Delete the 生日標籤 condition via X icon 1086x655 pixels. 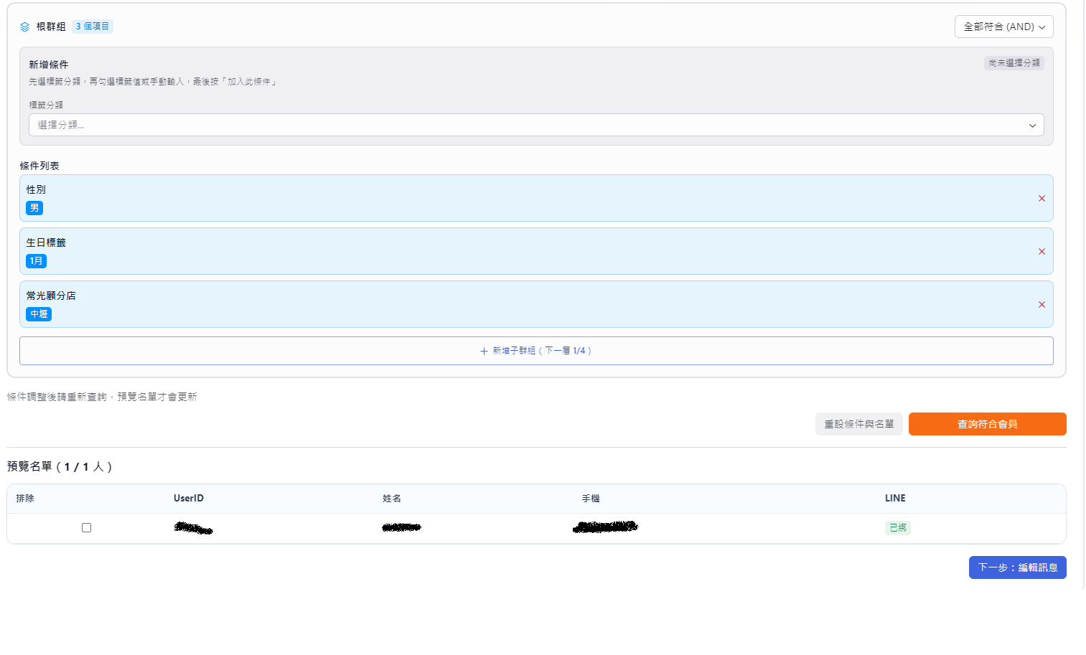(1041, 252)
